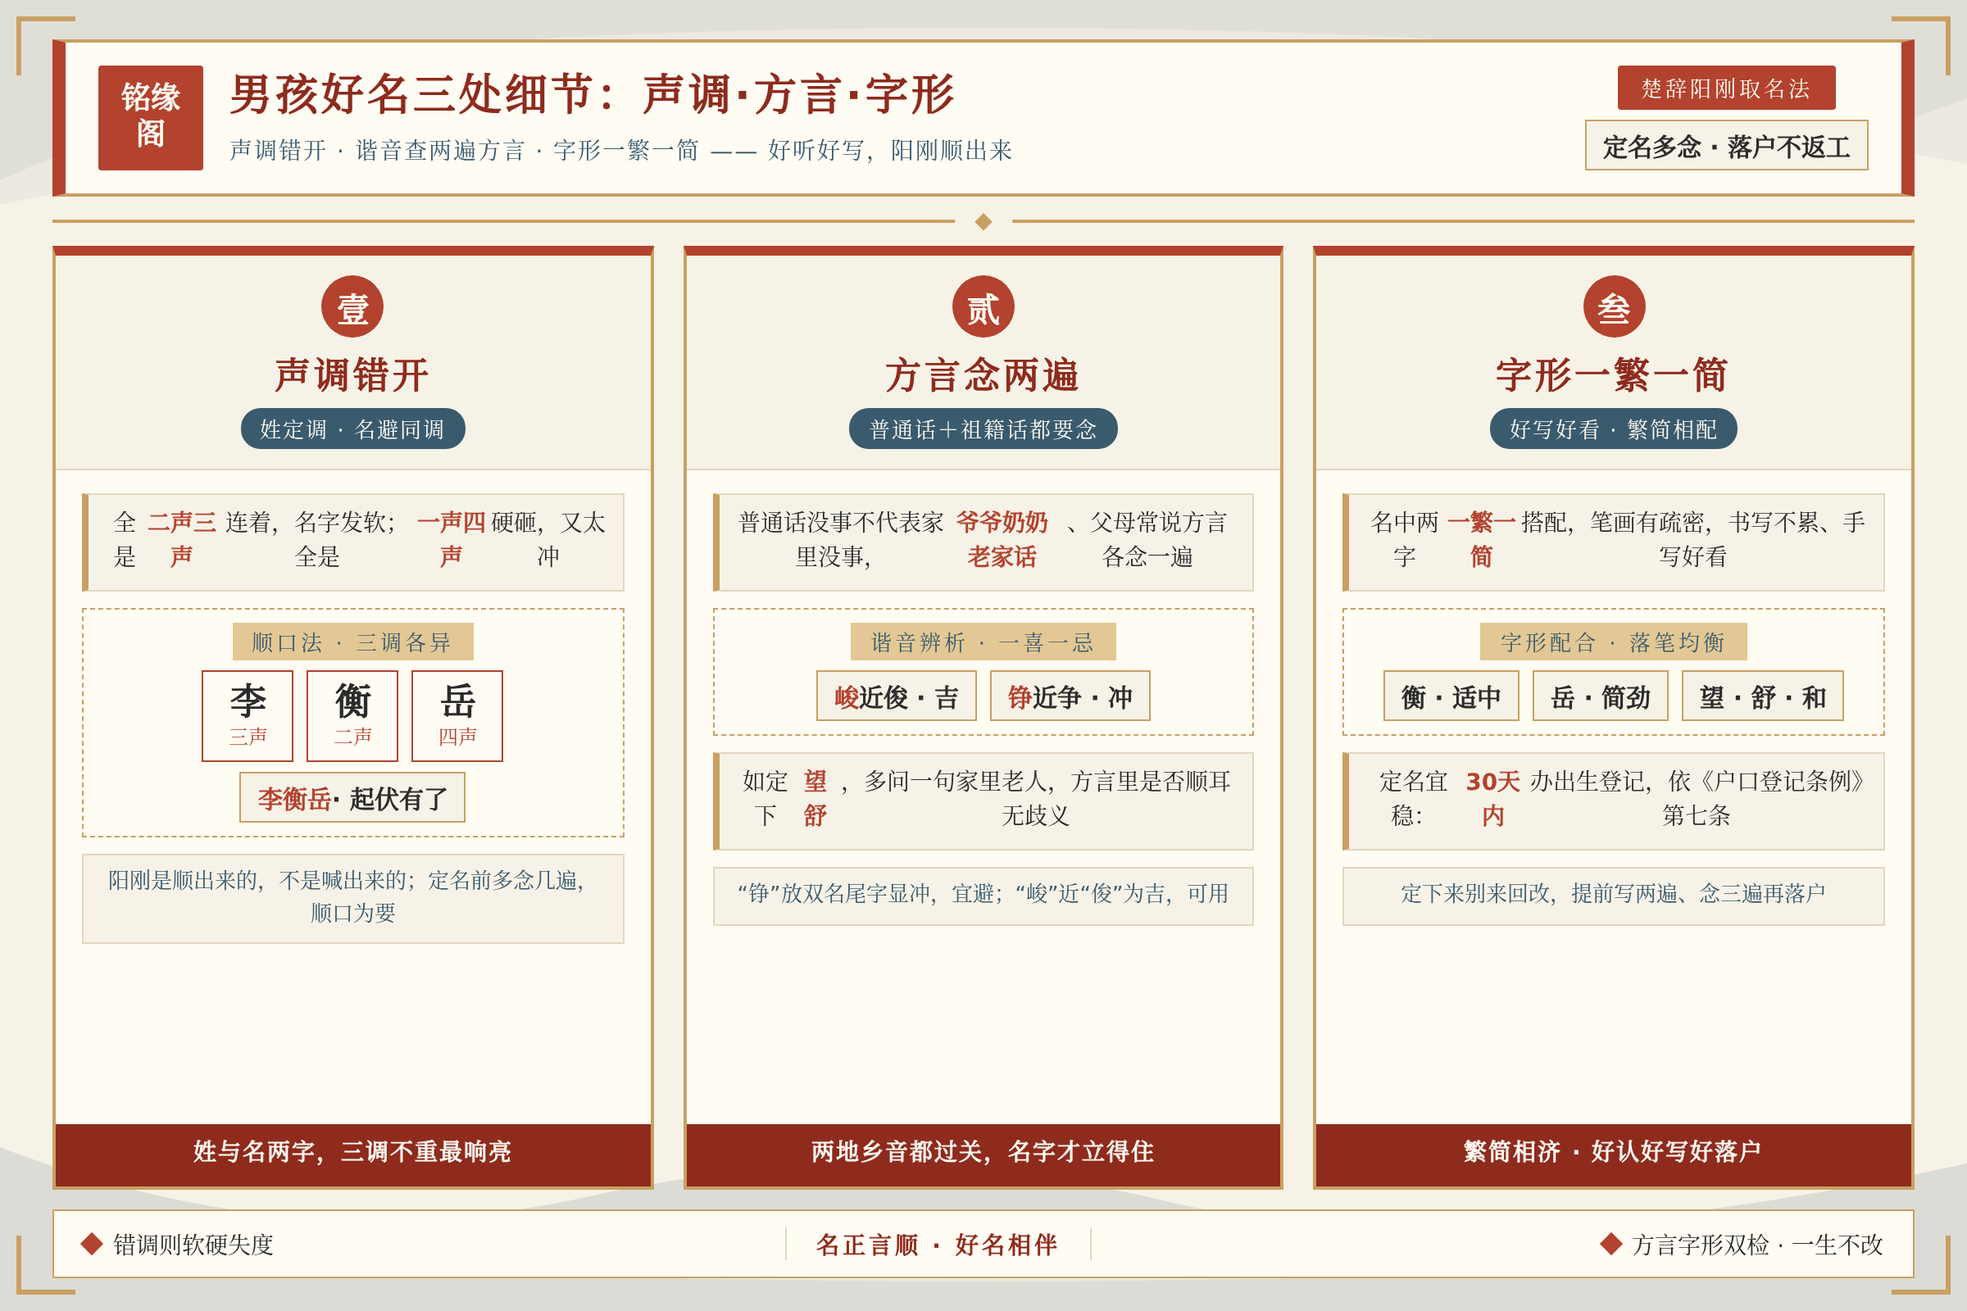Click the main title 男孩好名三处细节
Screen dimensions: 1967x1311
pyautogui.click(x=592, y=93)
